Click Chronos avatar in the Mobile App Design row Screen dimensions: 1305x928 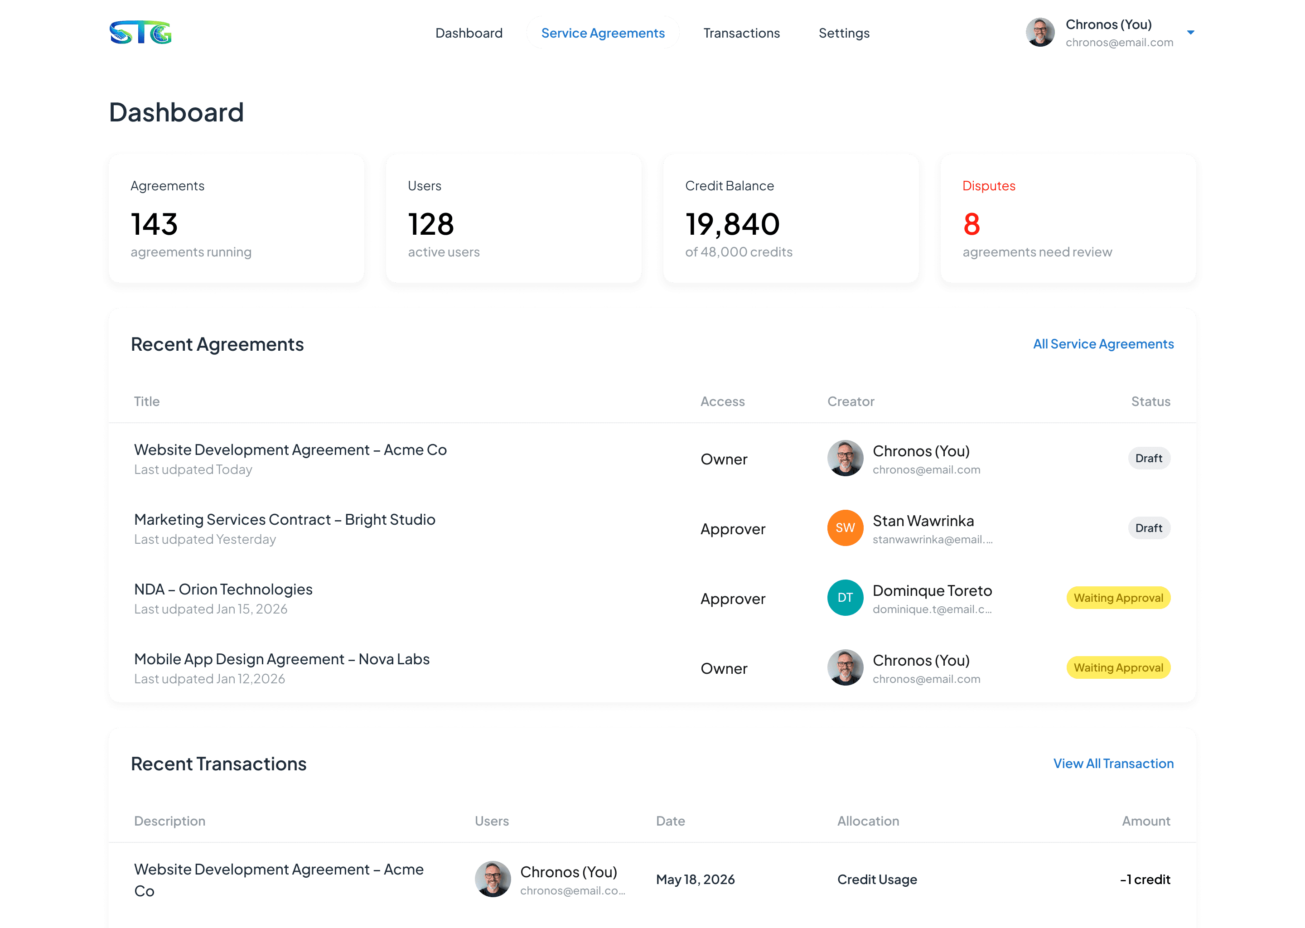click(x=845, y=667)
